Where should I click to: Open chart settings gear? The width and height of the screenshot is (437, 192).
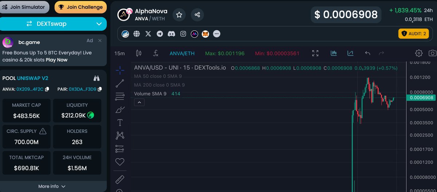pyautogui.click(x=419, y=53)
